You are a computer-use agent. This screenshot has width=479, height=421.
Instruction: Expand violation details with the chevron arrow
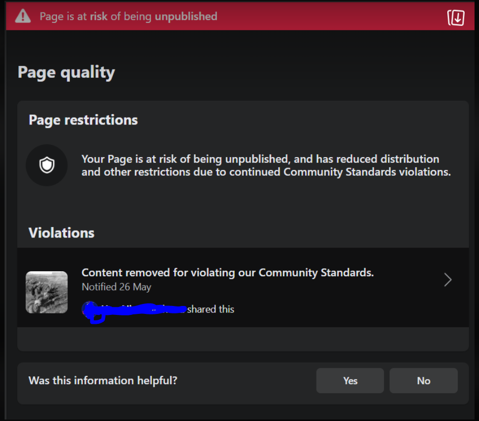point(448,280)
